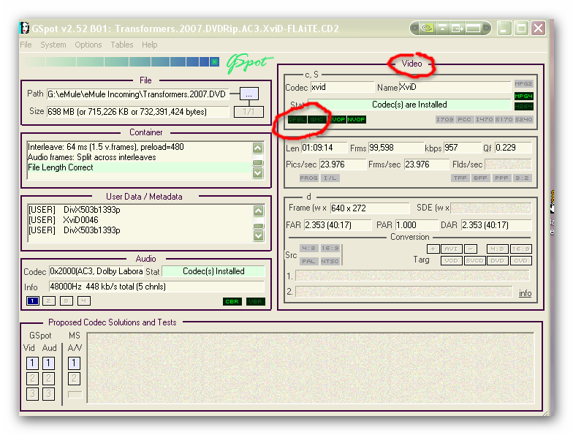This screenshot has width=573, height=435.
Task: Click the I470 colorimetry badge
Action: click(484, 120)
